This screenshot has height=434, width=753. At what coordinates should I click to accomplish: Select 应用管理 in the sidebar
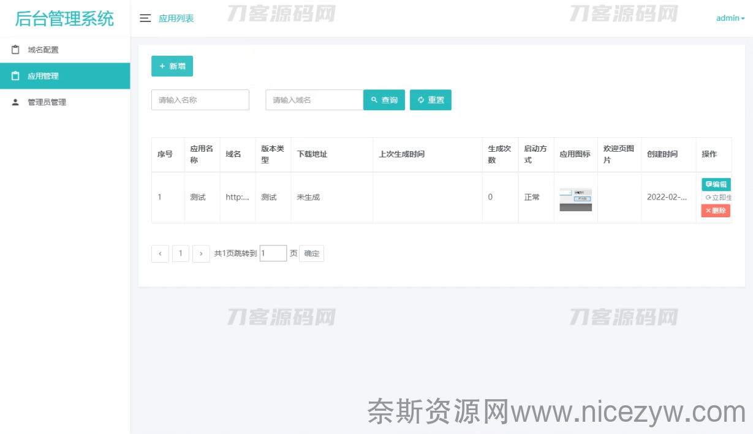pyautogui.click(x=65, y=76)
